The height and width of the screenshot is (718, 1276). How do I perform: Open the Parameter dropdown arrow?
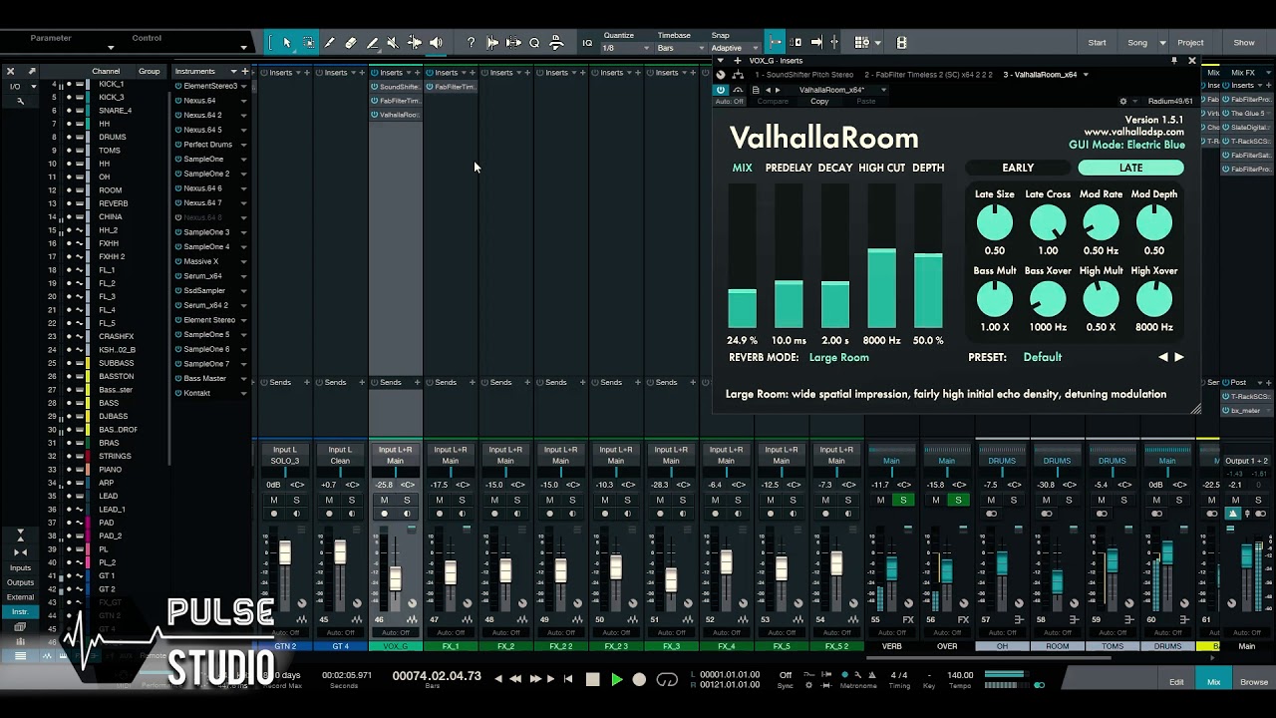(x=111, y=47)
